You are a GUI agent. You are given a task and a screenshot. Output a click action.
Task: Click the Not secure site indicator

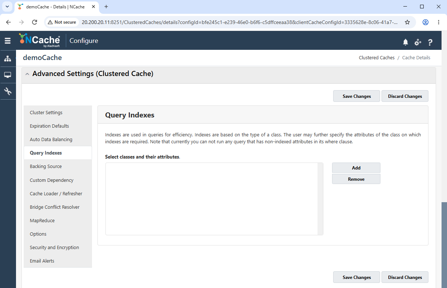(62, 22)
